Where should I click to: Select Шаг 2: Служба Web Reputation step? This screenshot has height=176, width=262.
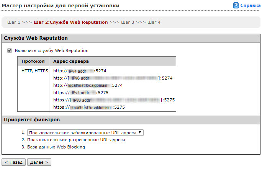[x=71, y=22]
